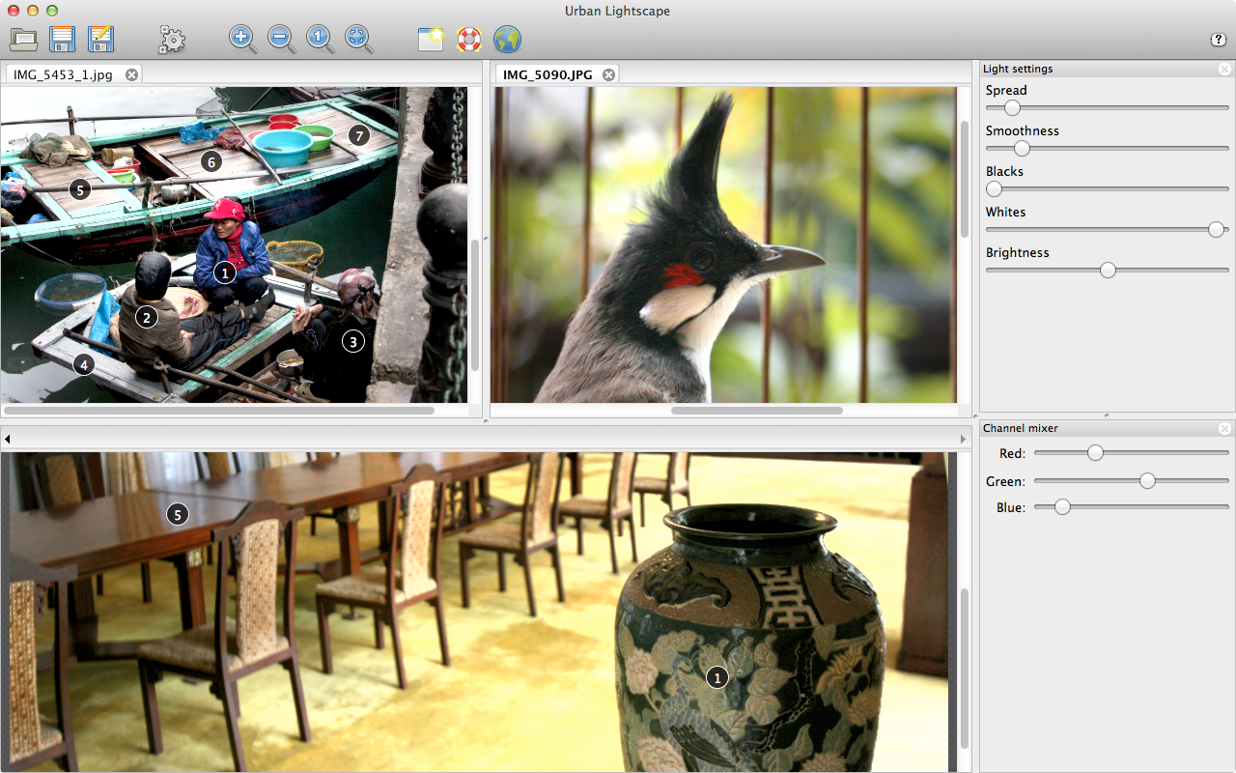Viewport: 1236px width, 773px height.
Task: Open support via the lifebuoy icon
Action: tap(469, 40)
